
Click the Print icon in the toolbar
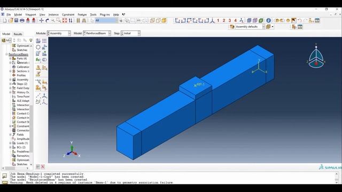pos(22,20)
